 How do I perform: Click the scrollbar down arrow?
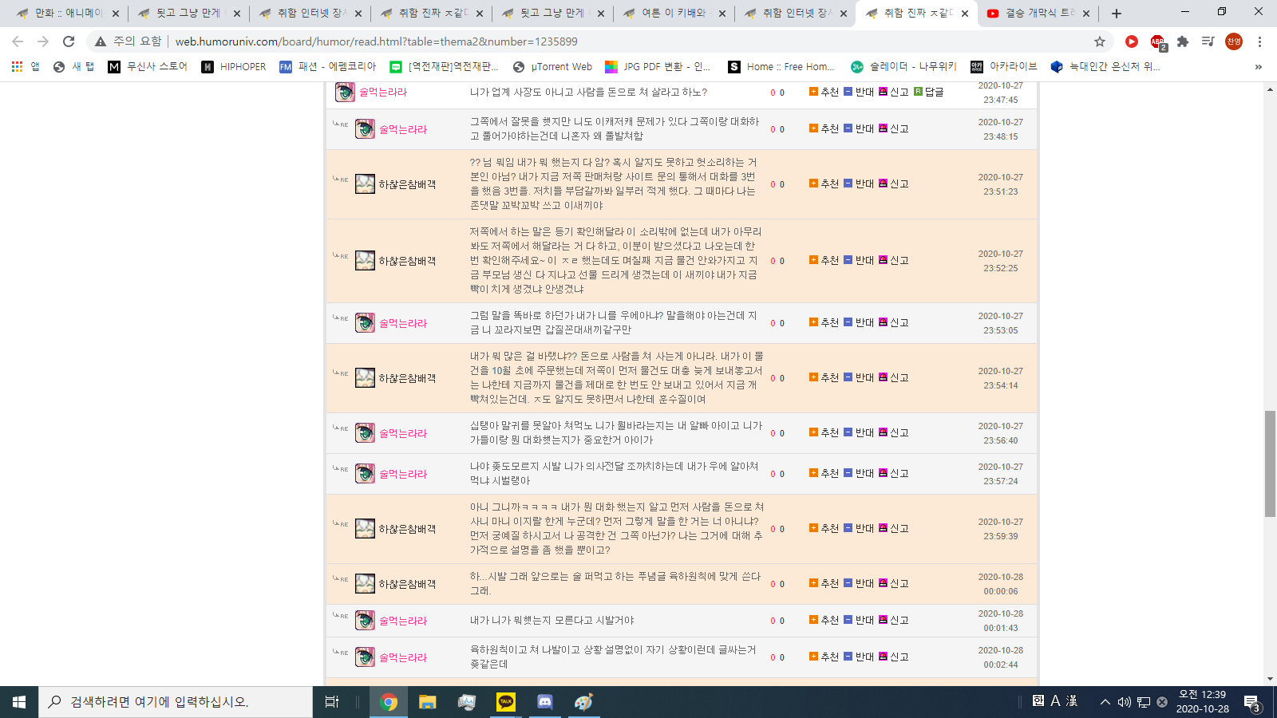(1270, 679)
